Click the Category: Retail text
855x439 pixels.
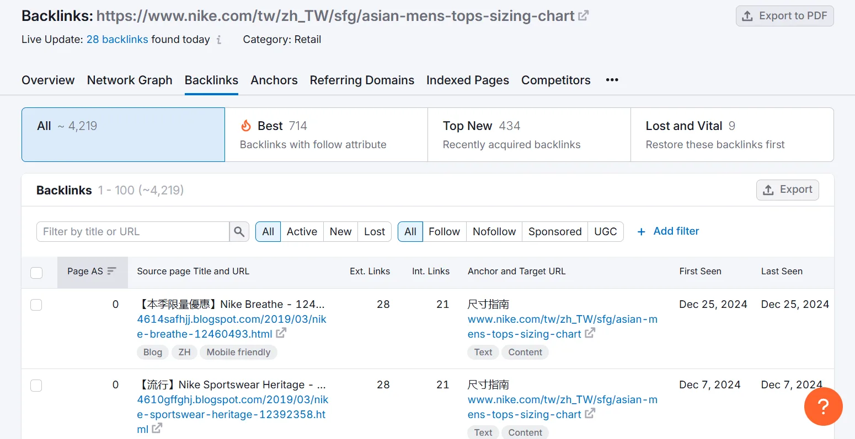(282, 40)
